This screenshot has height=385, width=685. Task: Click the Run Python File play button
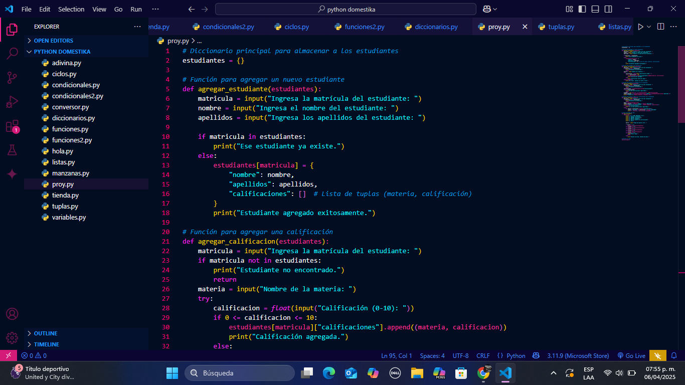(640, 27)
